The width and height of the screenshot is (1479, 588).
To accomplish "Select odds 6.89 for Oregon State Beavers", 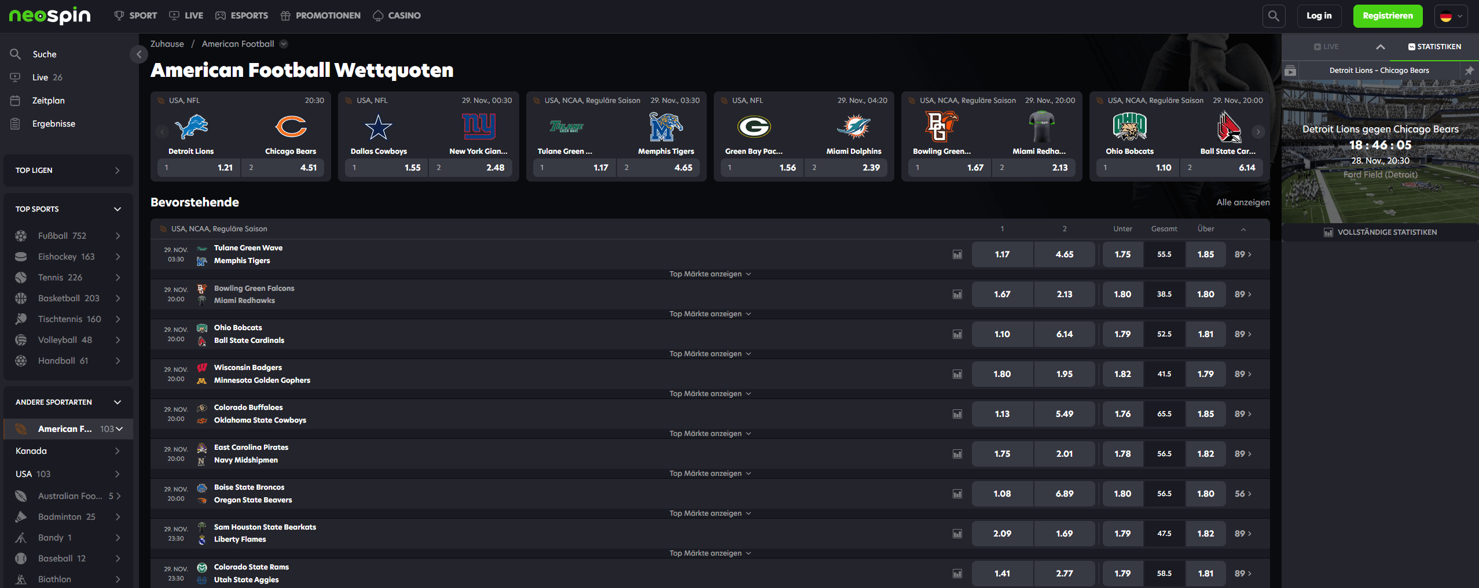I will (x=1064, y=494).
